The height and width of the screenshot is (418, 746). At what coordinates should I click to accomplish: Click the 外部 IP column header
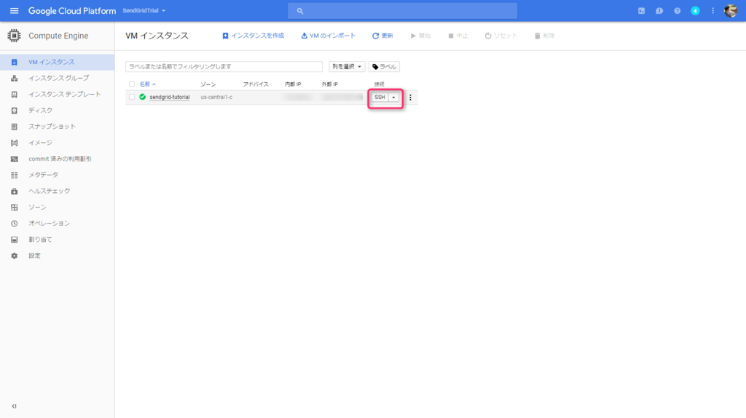[x=330, y=84]
